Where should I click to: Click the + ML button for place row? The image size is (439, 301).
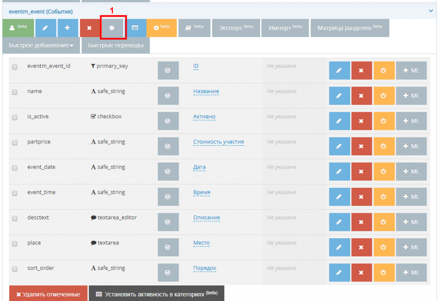coord(411,247)
